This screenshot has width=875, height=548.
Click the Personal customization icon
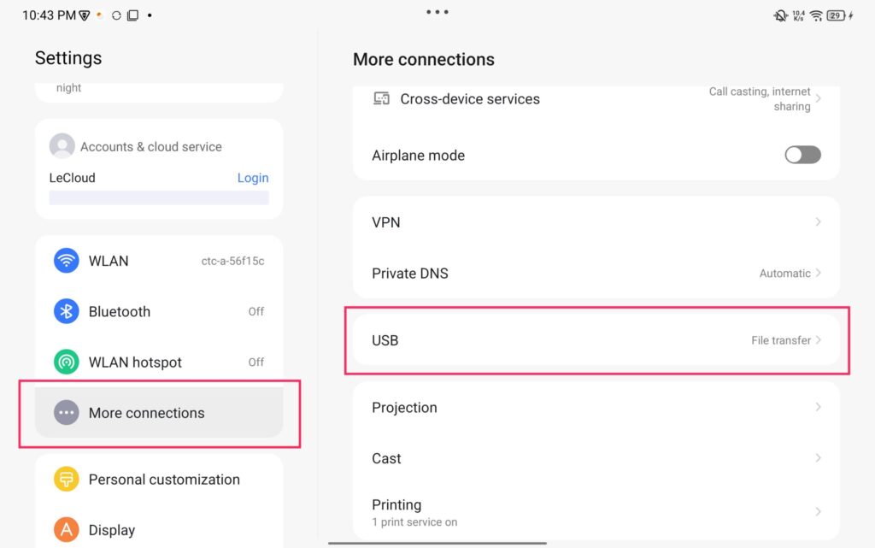[x=66, y=480]
